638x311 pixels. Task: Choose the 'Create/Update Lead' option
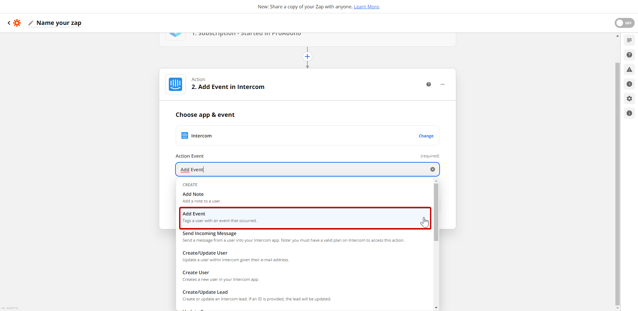tap(305, 295)
